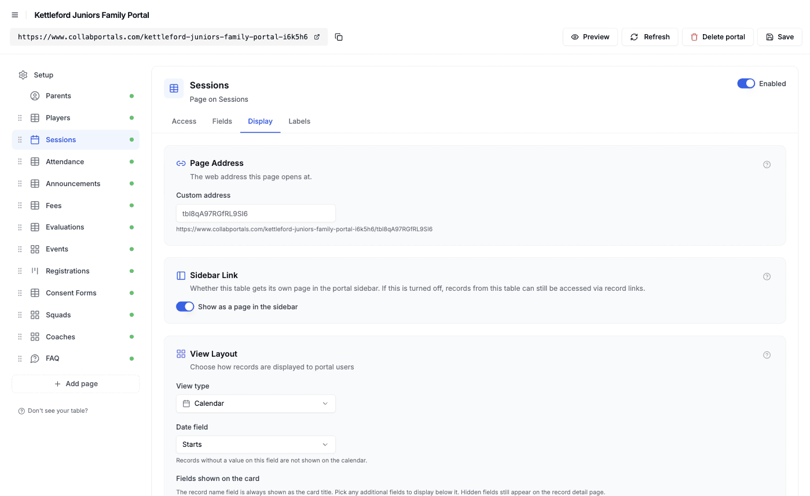This screenshot has width=810, height=496.
Task: Click the Setup gear icon
Action: pyautogui.click(x=23, y=75)
